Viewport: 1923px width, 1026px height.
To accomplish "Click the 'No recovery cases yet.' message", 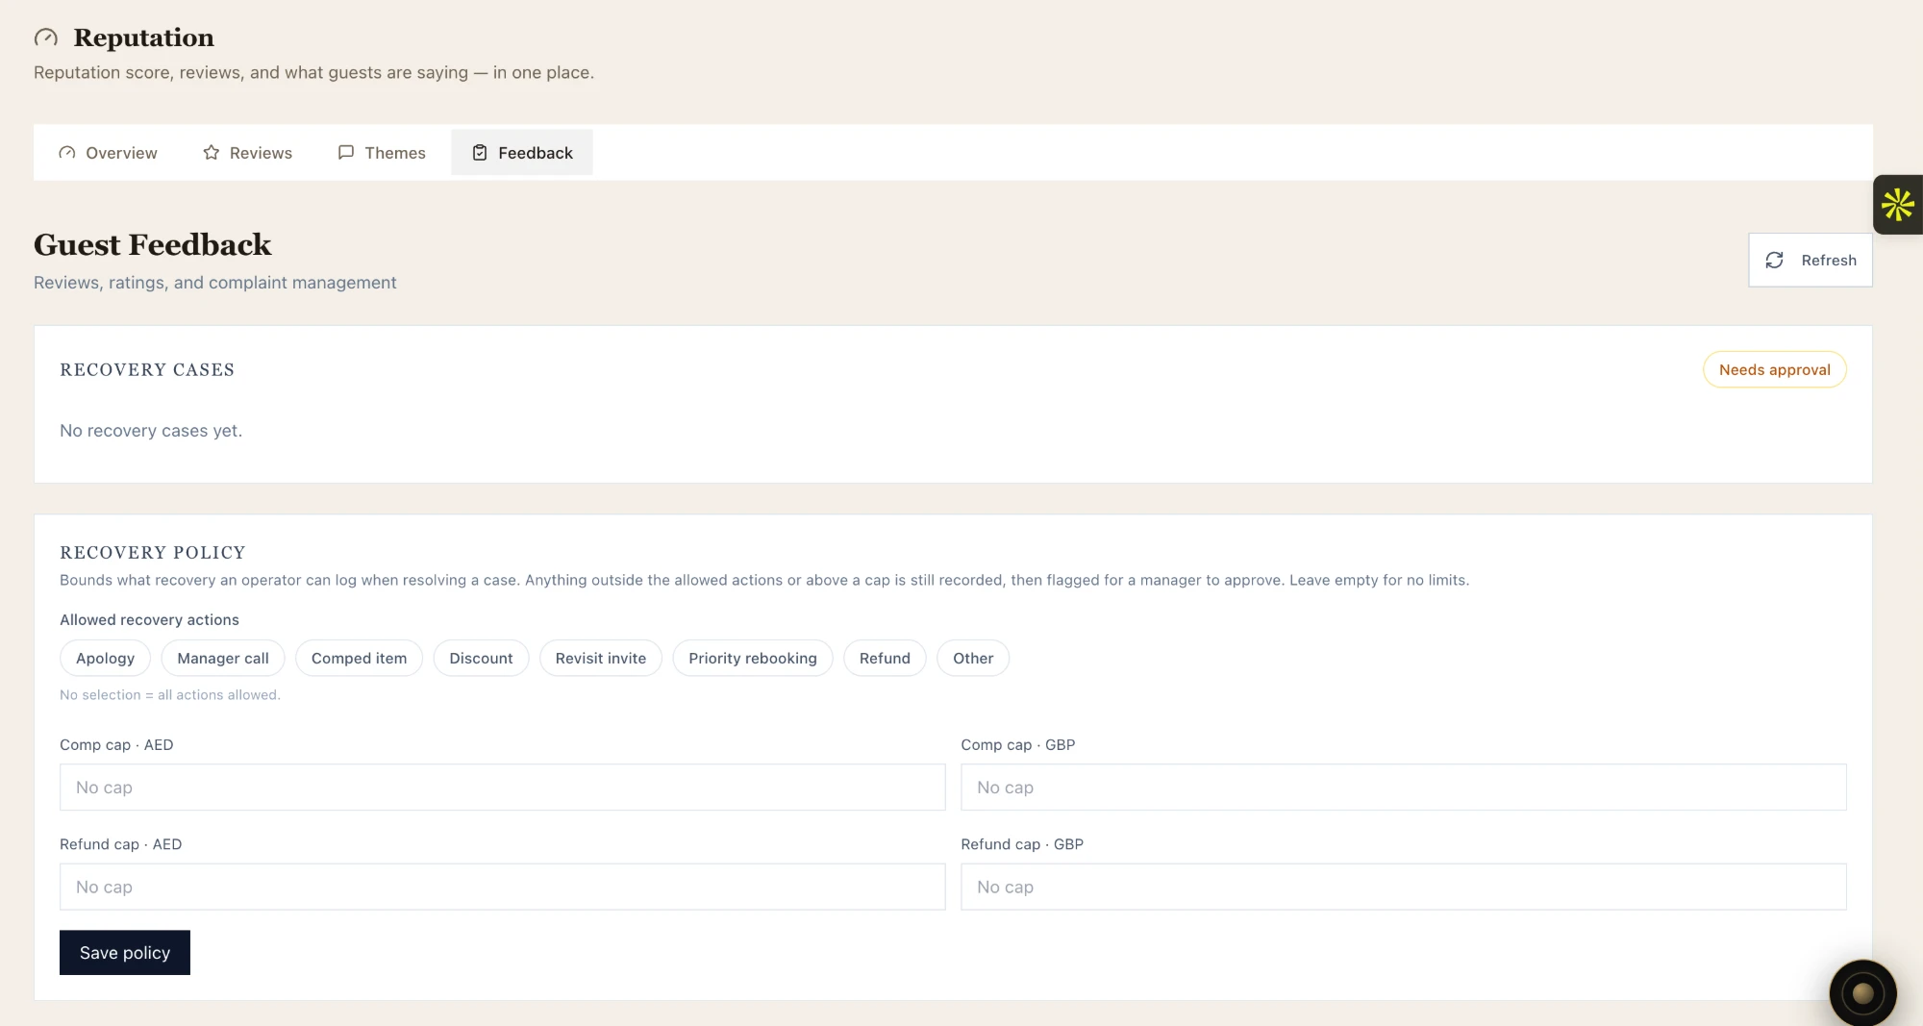I will (151, 431).
